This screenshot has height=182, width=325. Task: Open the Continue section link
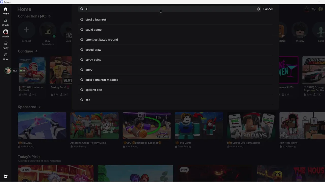[28, 51]
